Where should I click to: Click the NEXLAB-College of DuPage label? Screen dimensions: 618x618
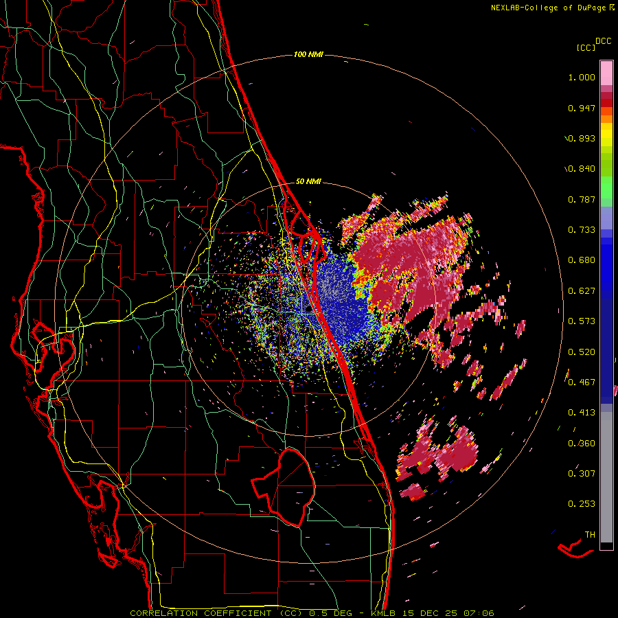[548, 8]
